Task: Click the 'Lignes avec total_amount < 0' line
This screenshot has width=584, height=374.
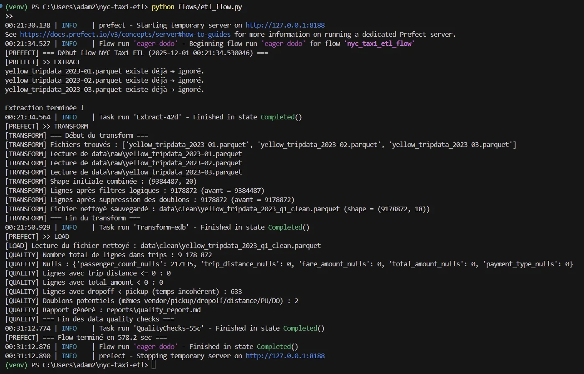Action: pyautogui.click(x=84, y=283)
